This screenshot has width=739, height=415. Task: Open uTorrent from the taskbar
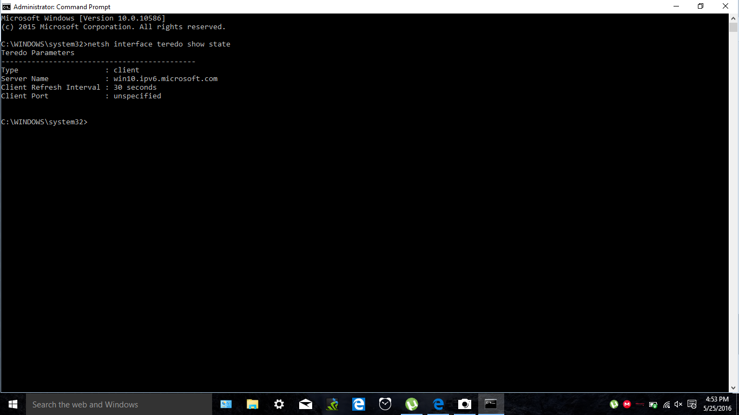coord(411,404)
